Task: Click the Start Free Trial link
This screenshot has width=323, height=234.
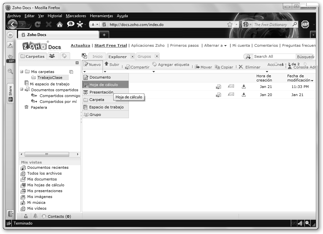Action: (x=110, y=45)
